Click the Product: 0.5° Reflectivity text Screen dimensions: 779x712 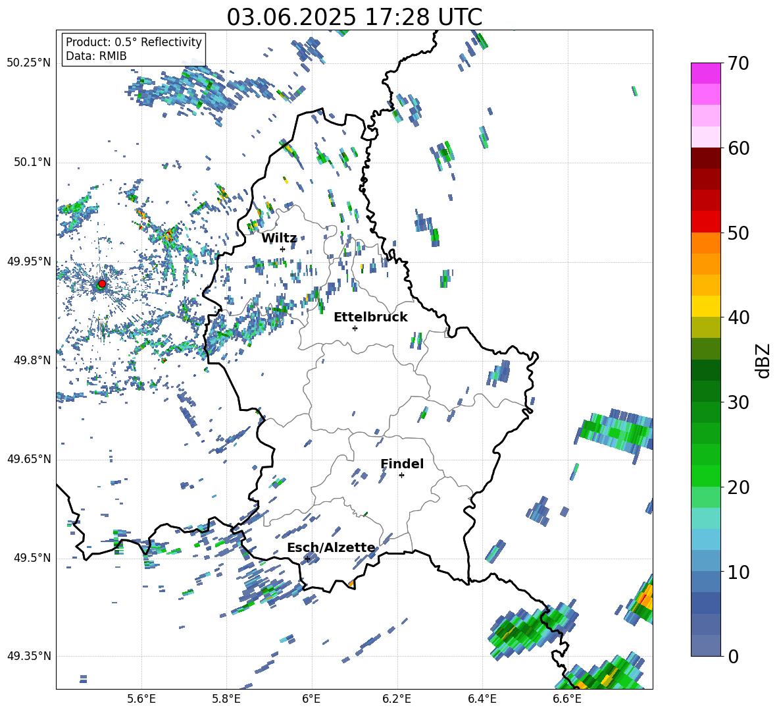pyautogui.click(x=134, y=41)
